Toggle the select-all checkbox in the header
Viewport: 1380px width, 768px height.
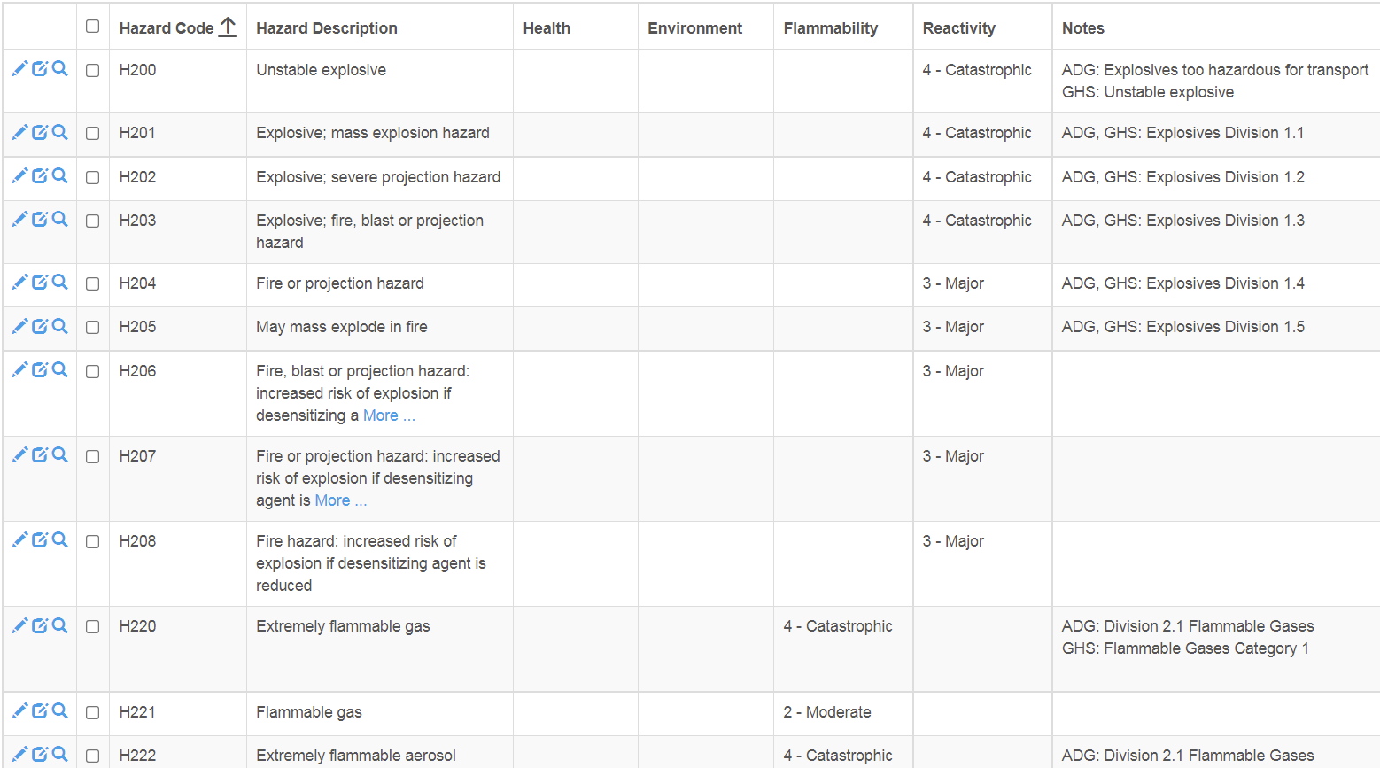coord(92,27)
